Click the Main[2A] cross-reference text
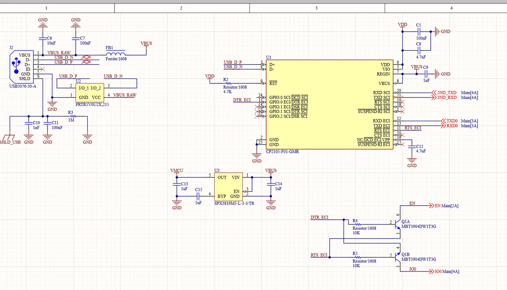The width and height of the screenshot is (507, 290). pyautogui.click(x=450, y=206)
